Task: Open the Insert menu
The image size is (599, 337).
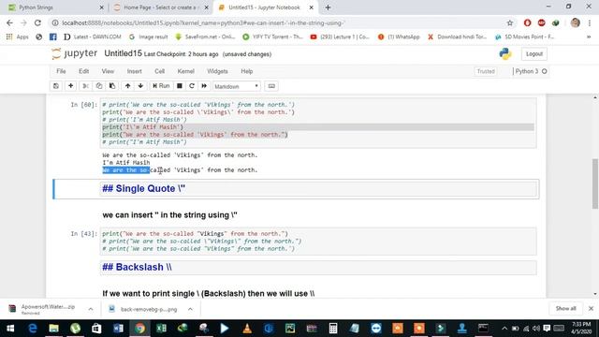Action: [135, 71]
